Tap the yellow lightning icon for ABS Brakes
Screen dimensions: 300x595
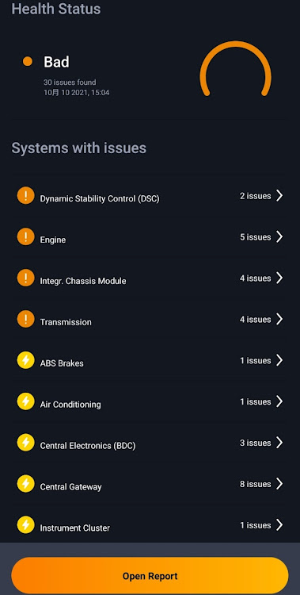[26, 360]
